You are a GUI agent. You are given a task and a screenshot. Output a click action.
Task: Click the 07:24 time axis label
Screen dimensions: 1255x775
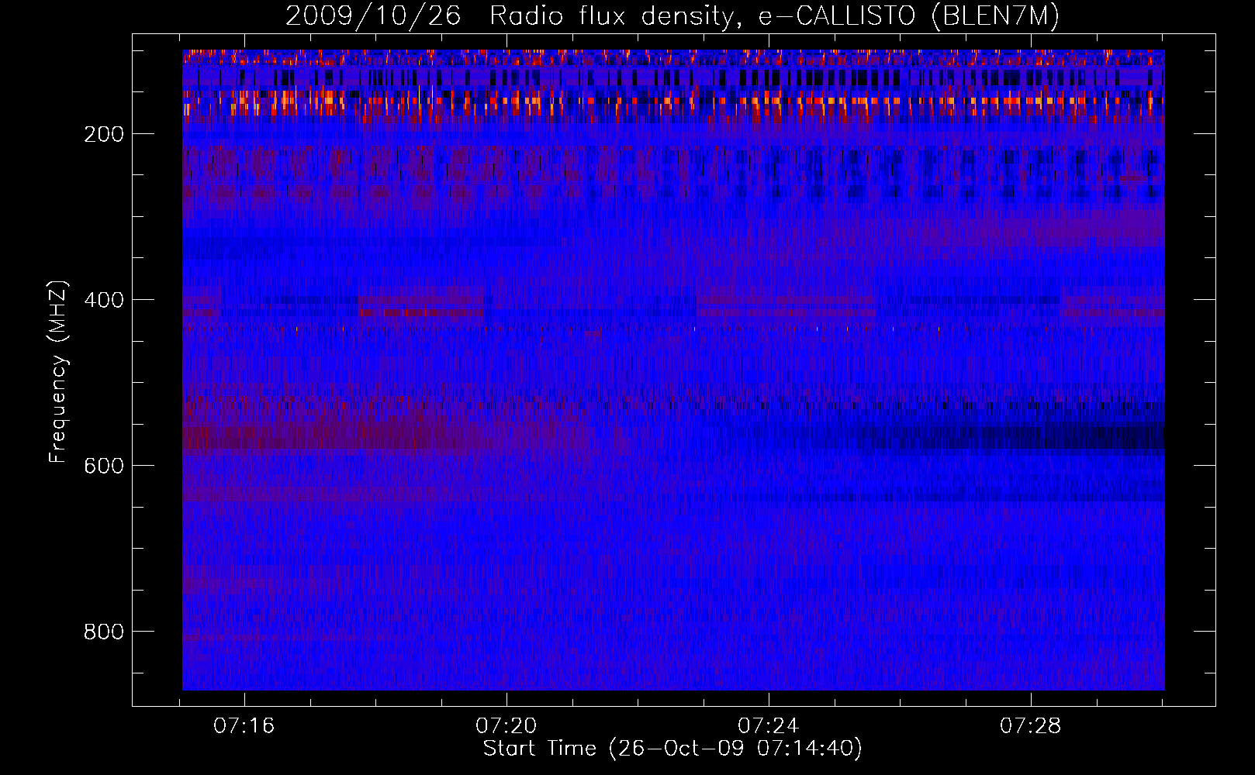[x=769, y=726]
